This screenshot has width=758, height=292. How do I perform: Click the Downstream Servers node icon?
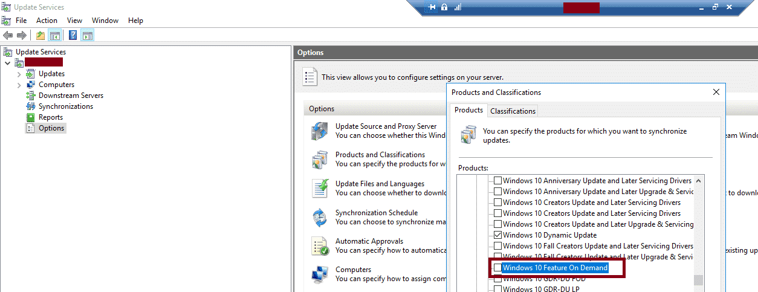pyautogui.click(x=31, y=96)
